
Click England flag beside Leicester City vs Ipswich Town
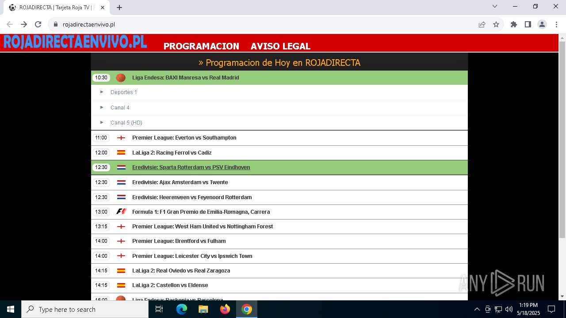coord(121,256)
